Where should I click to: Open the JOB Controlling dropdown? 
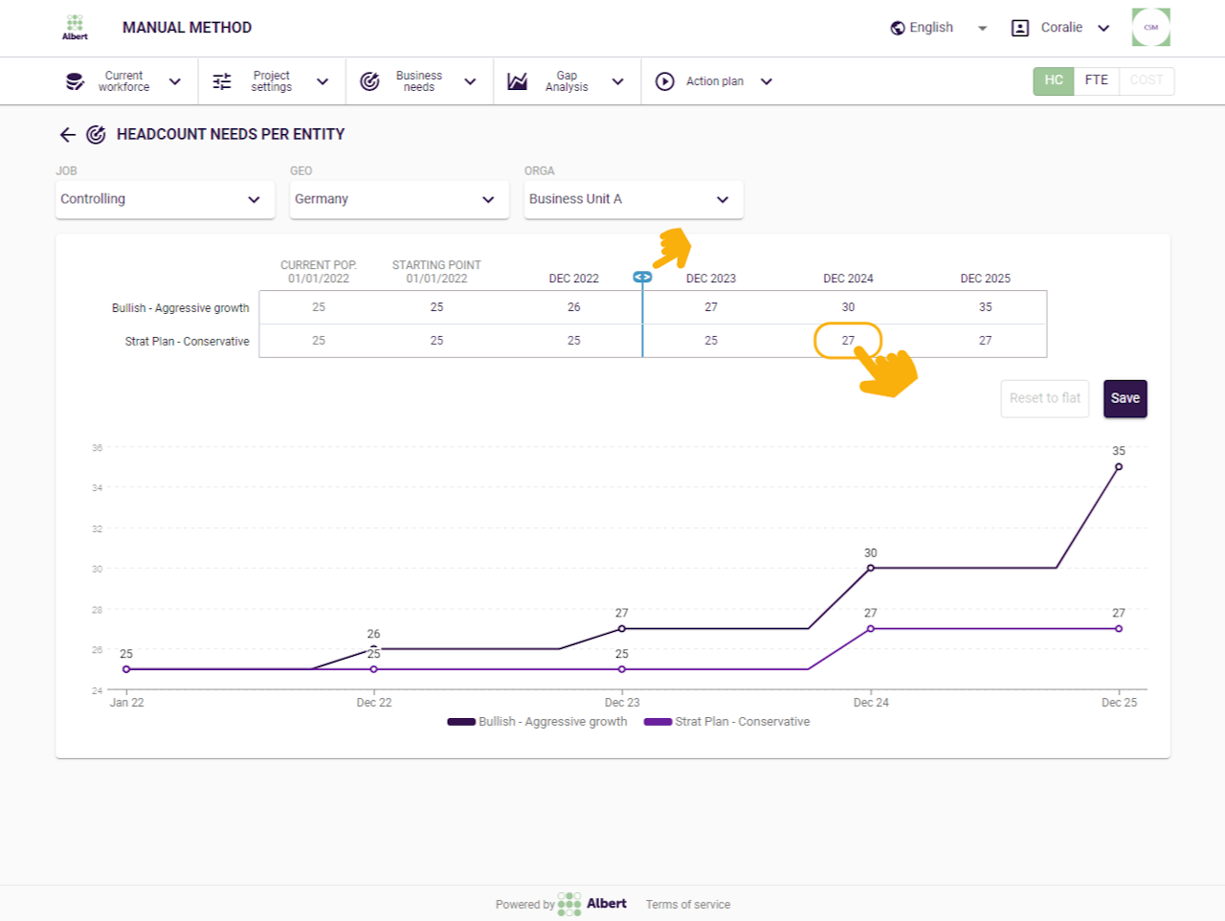(165, 199)
